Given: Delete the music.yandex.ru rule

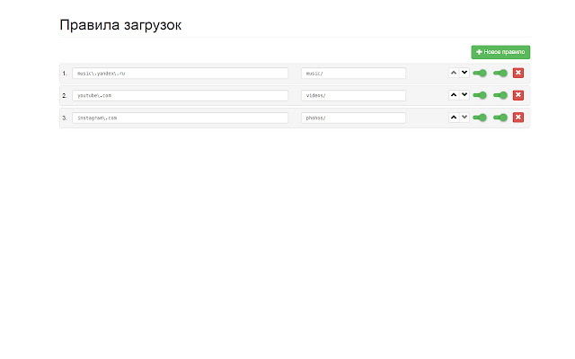Looking at the screenshot, I should point(518,73).
